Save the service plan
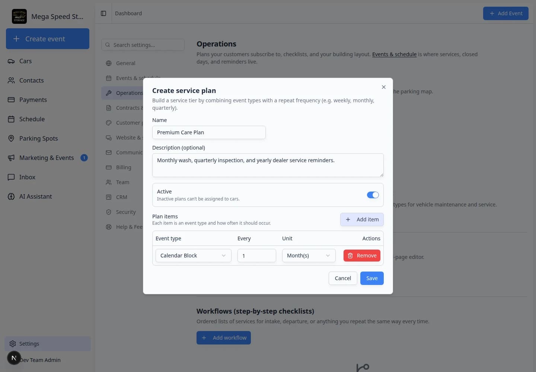Screen dimensions: 536x372 point(372,278)
